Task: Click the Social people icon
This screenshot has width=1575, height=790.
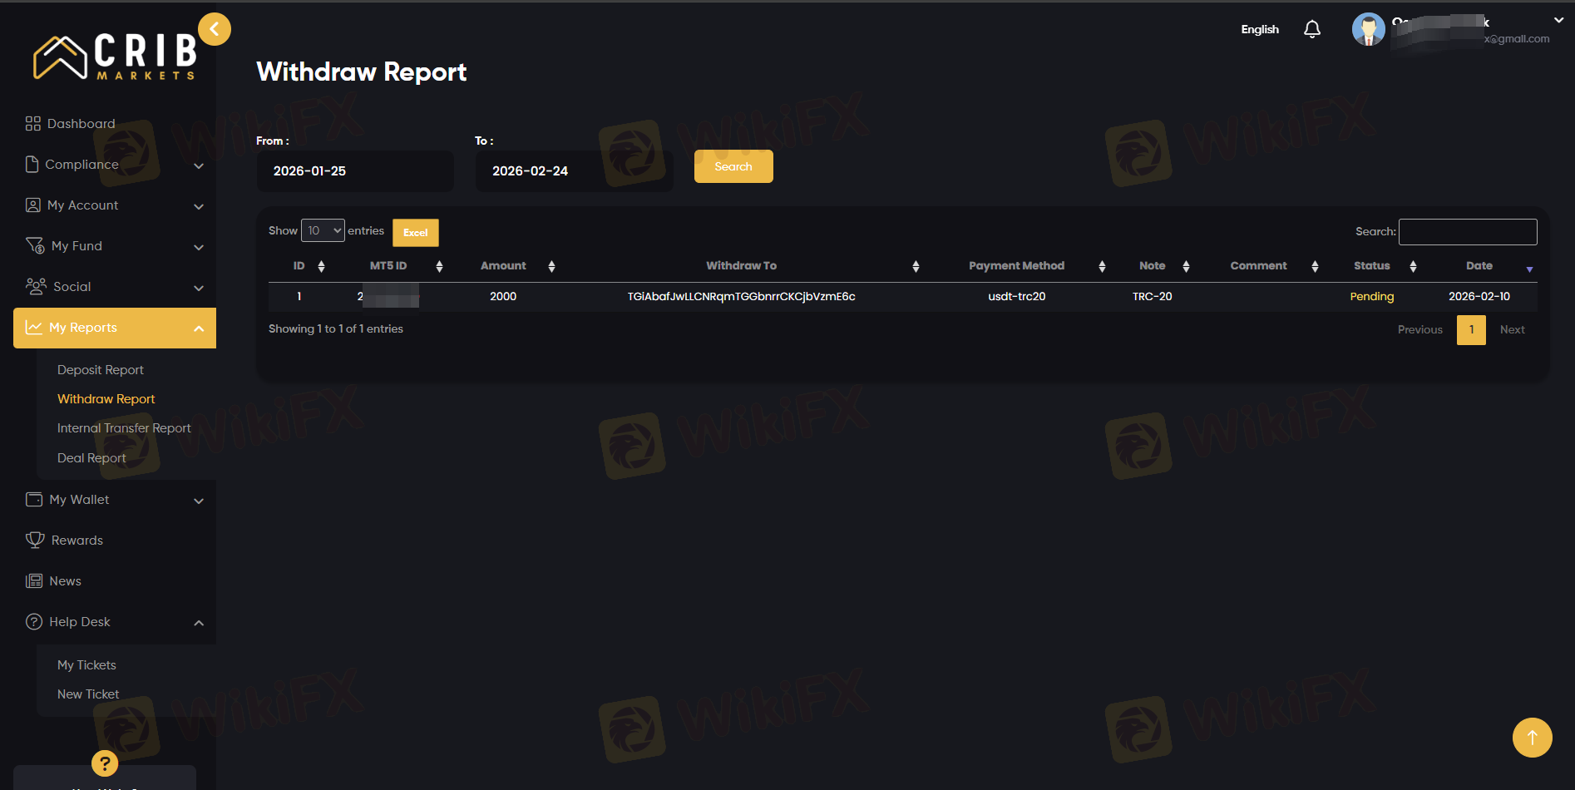Action: click(36, 287)
